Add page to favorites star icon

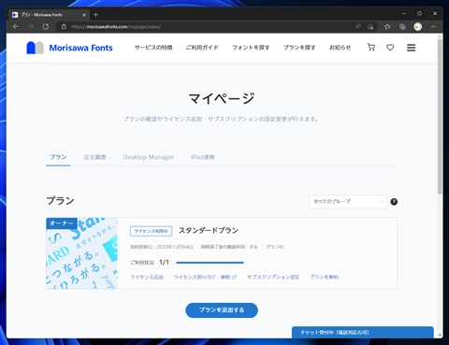tap(370, 27)
